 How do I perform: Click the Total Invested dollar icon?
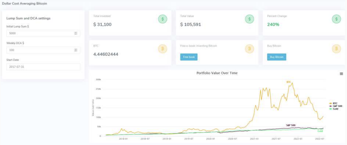163,19
